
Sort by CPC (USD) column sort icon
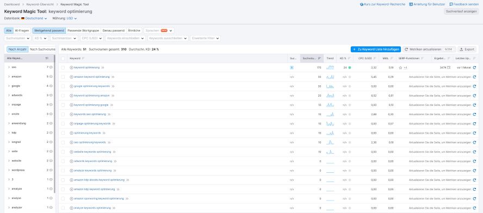pyautogui.click(x=375, y=58)
